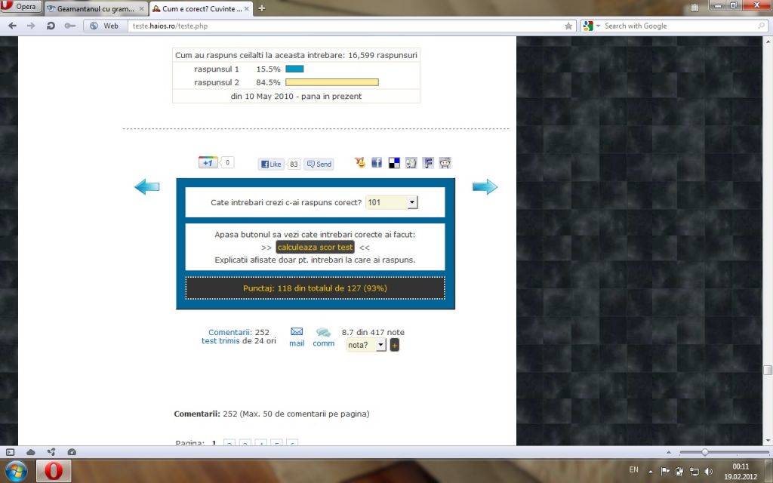Adjust the zoom slider in status bar
The image size is (773, 483).
(x=704, y=452)
